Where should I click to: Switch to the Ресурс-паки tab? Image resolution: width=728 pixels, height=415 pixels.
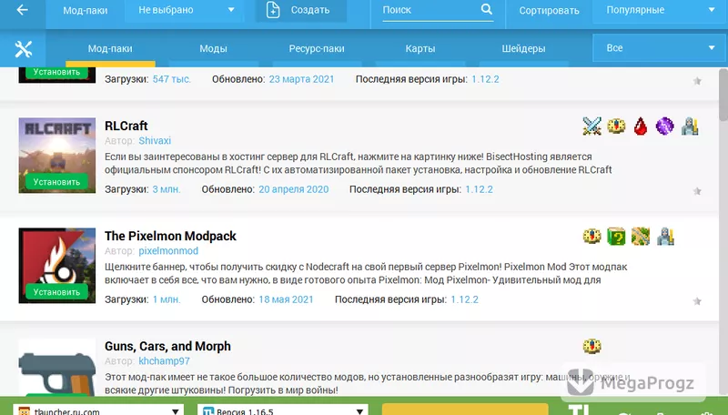point(317,49)
